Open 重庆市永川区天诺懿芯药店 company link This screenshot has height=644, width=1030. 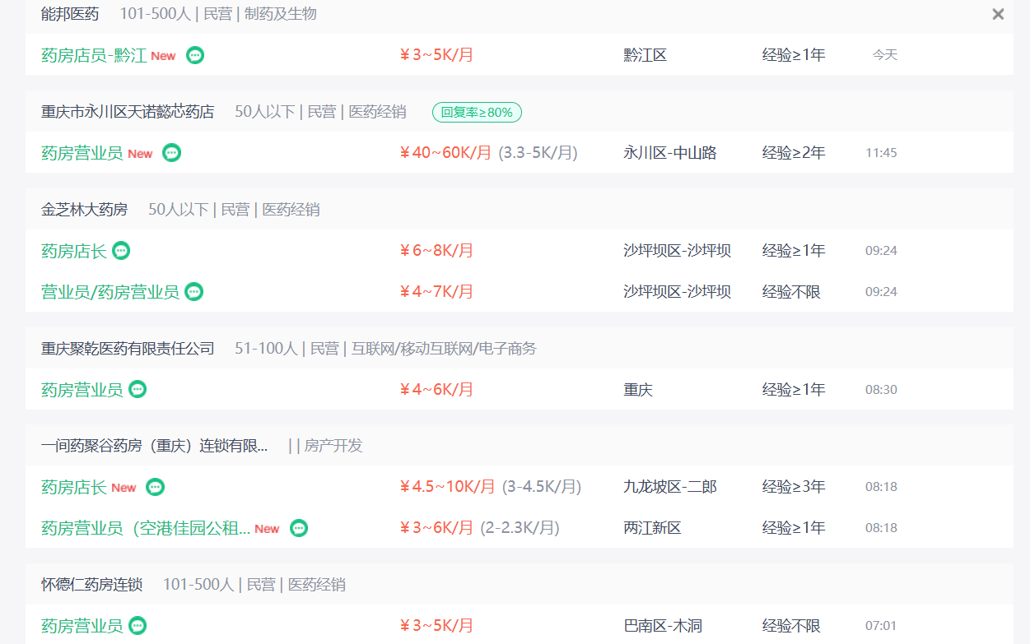pos(128,112)
